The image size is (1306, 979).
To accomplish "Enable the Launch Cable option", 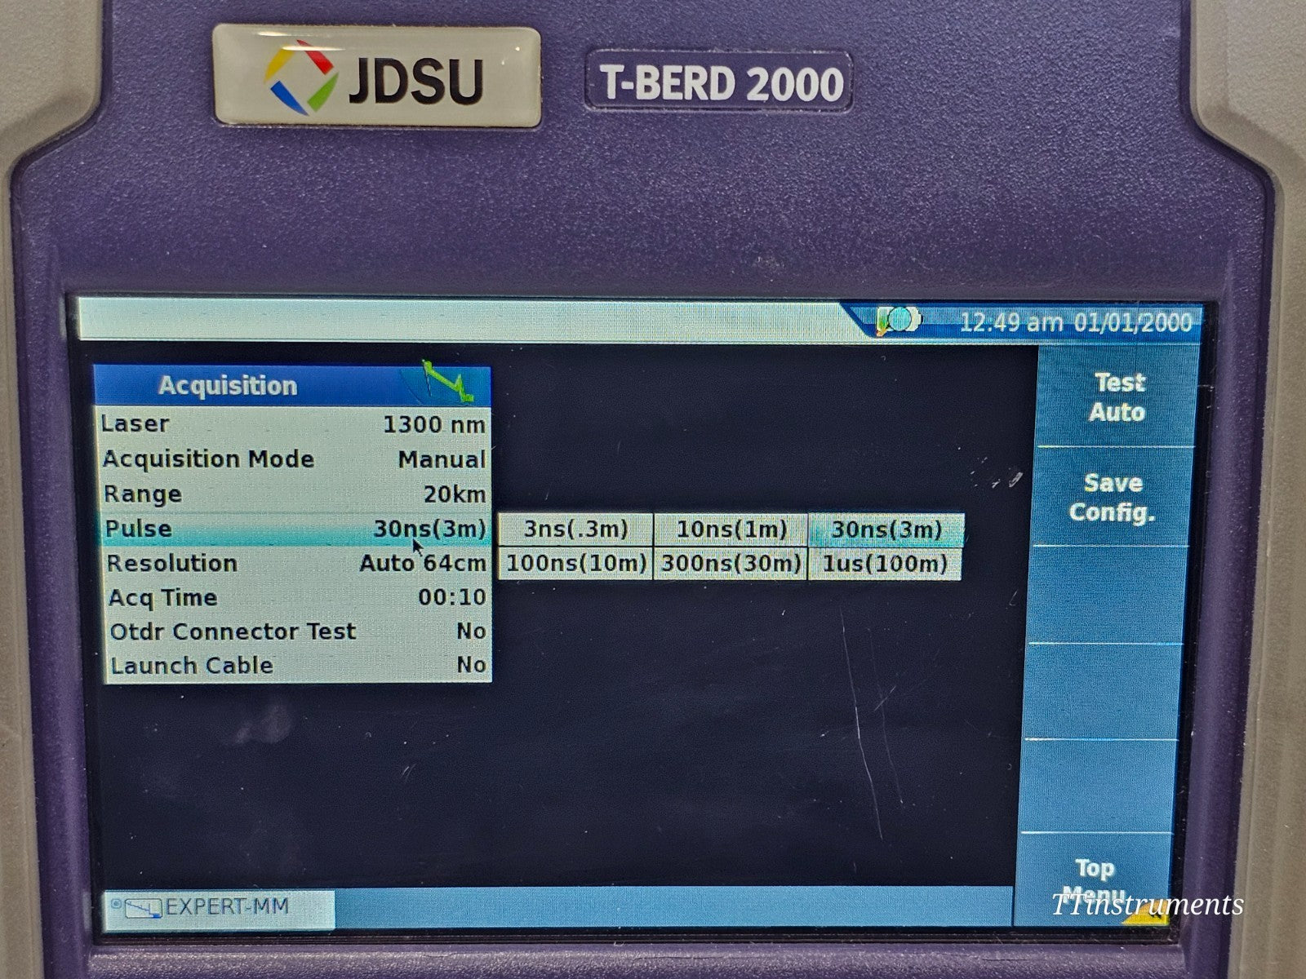I will 294,665.
